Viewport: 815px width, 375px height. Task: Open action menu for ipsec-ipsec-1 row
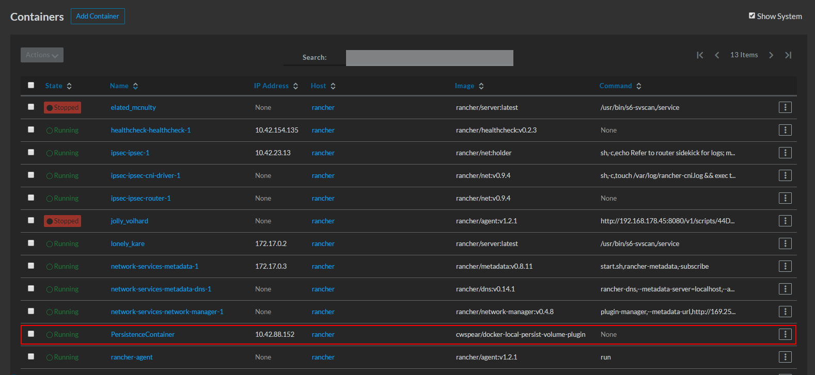(785, 153)
